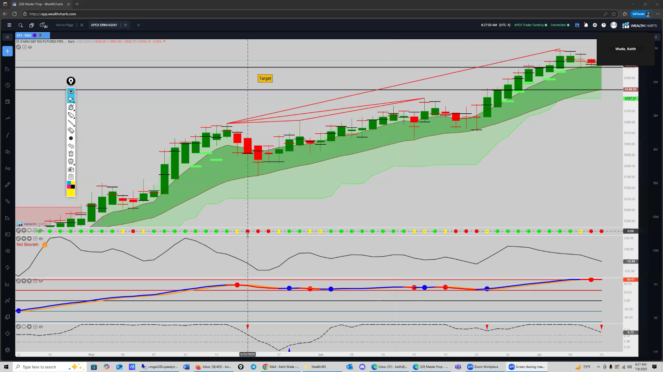Toggle the gray T badge on ES1 tab
The image size is (663, 372).
(x=40, y=35)
